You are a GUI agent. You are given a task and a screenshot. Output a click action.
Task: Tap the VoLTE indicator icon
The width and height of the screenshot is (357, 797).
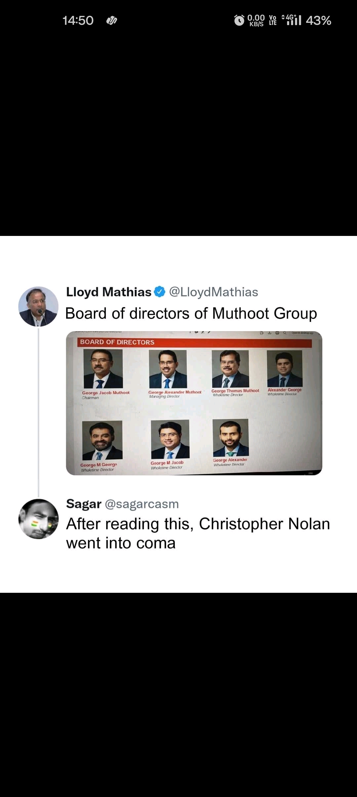(273, 20)
